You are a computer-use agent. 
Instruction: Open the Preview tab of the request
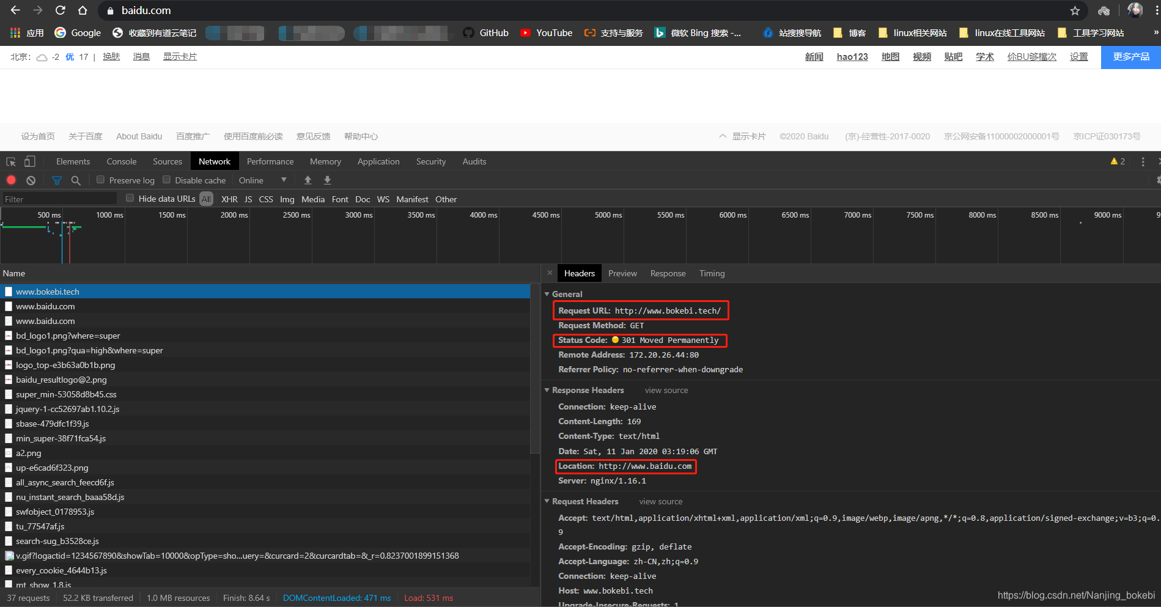pos(622,273)
